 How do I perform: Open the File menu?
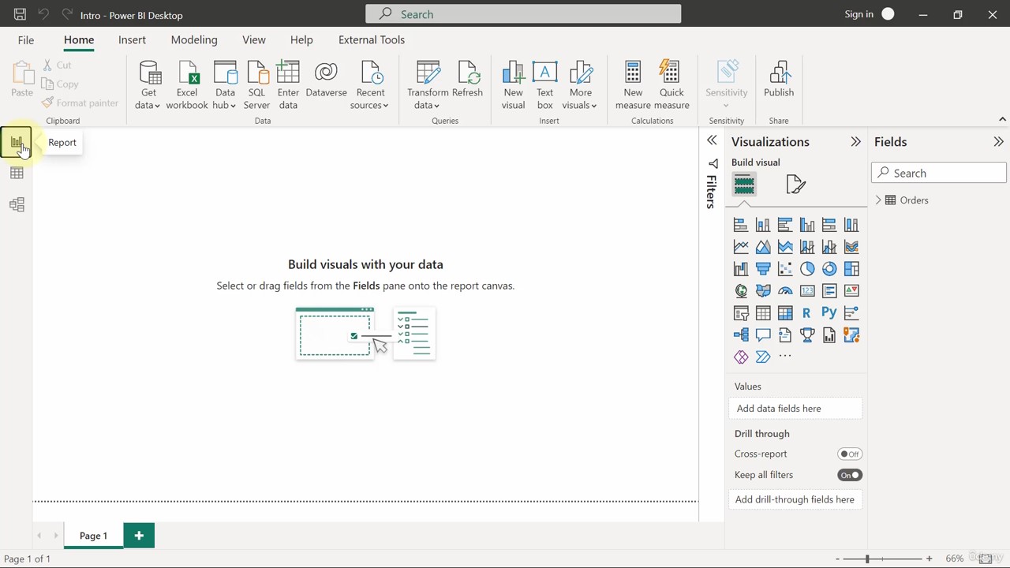pos(26,39)
